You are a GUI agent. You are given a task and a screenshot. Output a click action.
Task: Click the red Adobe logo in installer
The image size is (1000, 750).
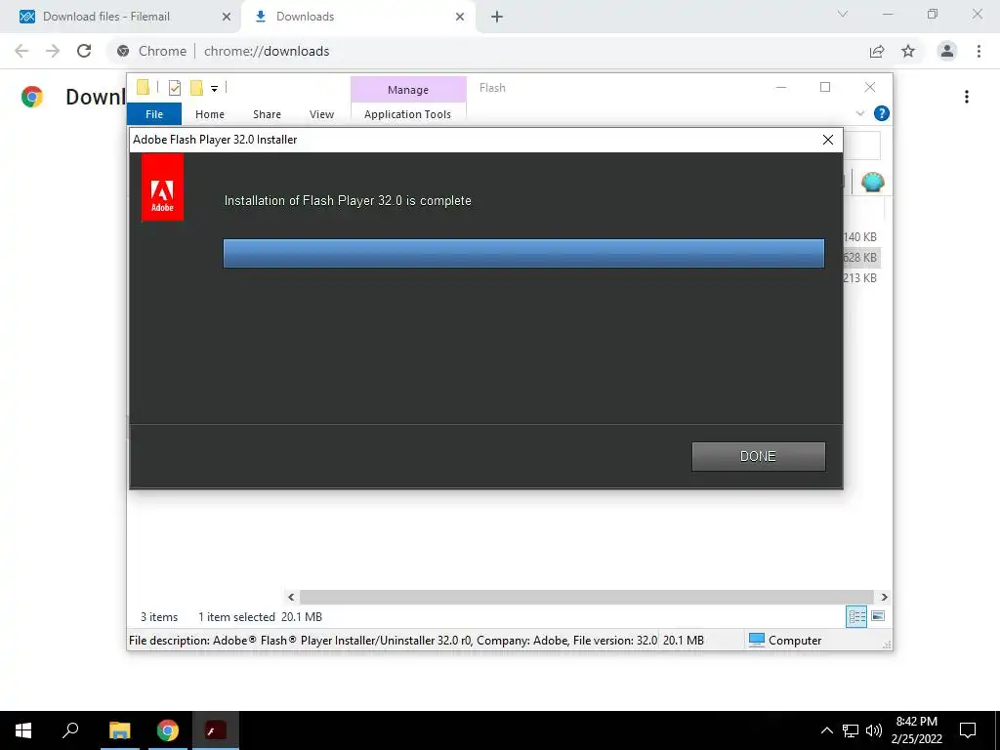pos(163,188)
